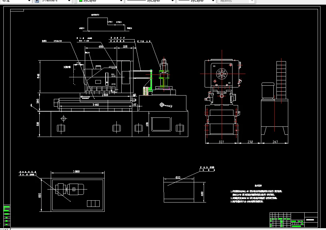Click the 技术要求 technical requirements heading

(259, 186)
